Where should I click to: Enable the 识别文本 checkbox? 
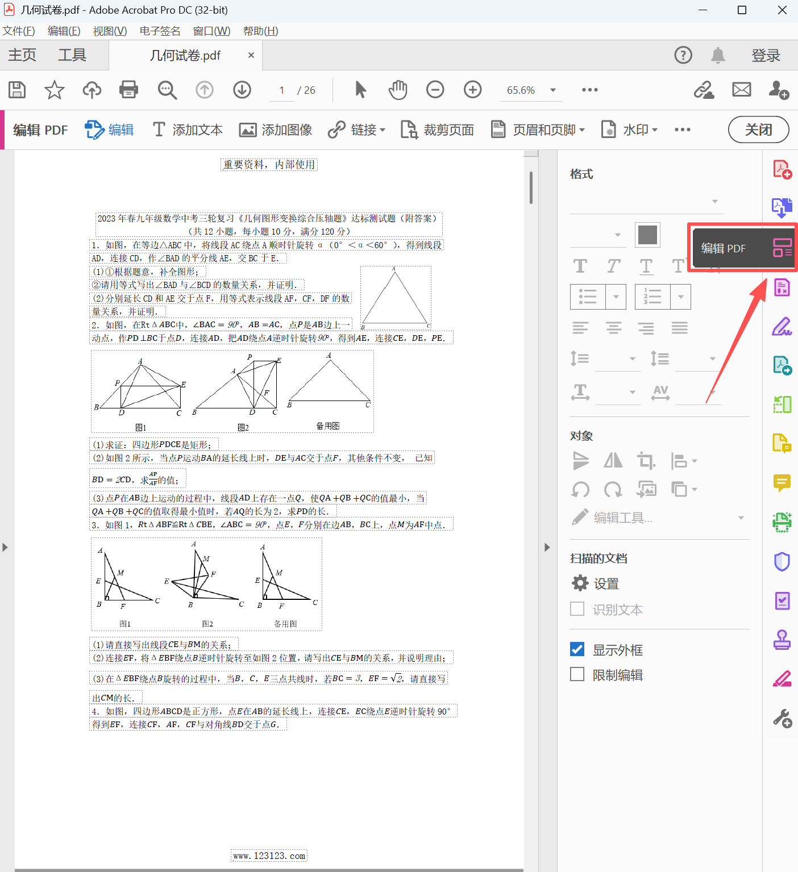click(x=577, y=609)
